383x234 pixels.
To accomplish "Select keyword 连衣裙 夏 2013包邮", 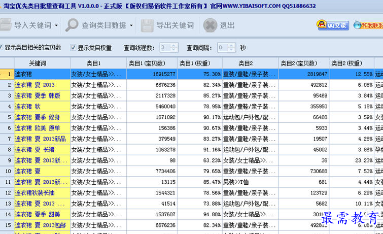I will 42,225.
